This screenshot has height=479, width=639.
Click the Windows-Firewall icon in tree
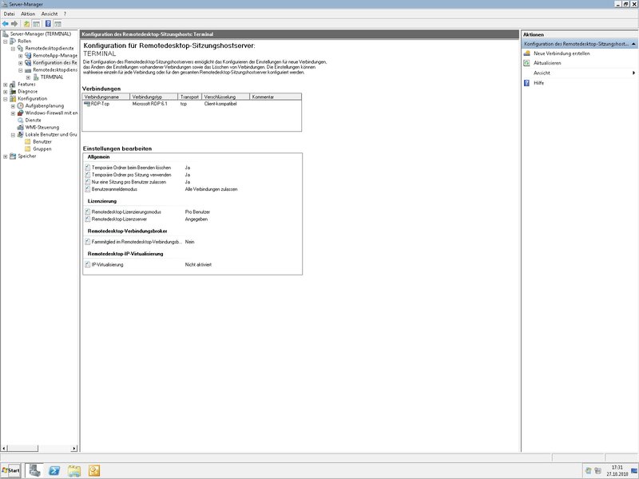pyautogui.click(x=21, y=113)
